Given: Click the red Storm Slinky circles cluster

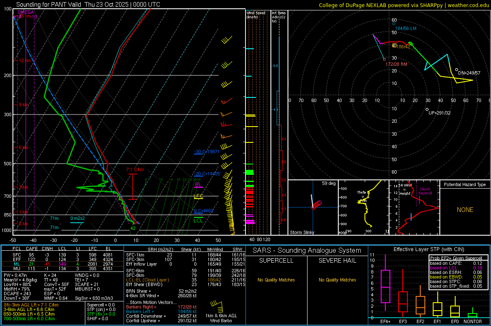Looking at the screenshot, I should [x=317, y=205].
